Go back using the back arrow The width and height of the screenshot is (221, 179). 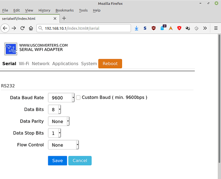(5, 28)
